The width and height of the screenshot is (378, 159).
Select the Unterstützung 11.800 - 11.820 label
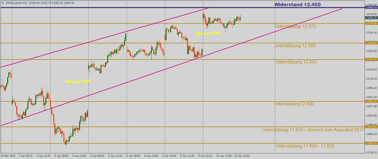pyautogui.click(x=305, y=146)
